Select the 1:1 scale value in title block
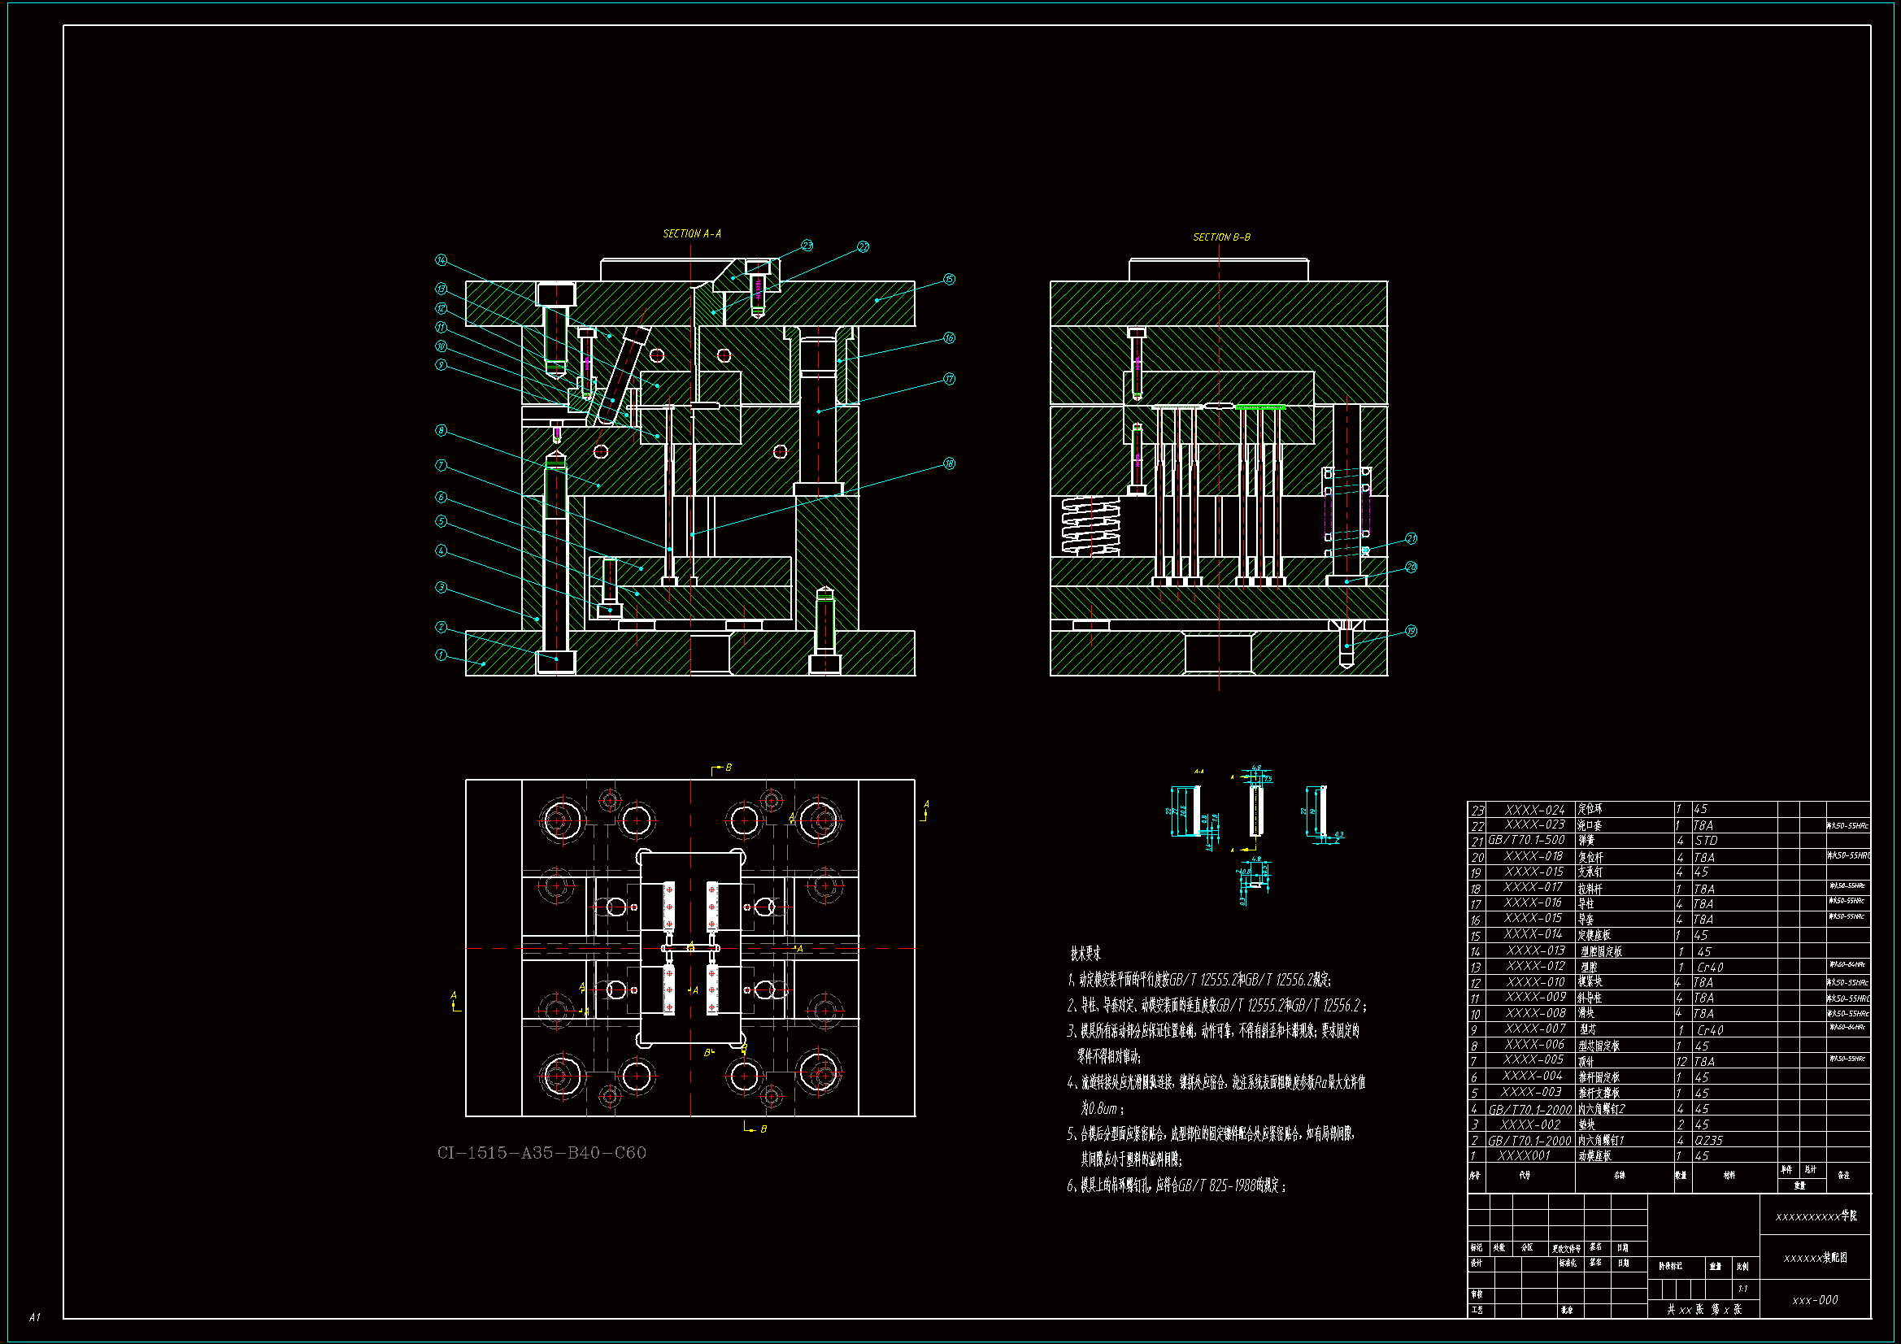Screen dimensions: 1901x1344 [x=1743, y=1289]
